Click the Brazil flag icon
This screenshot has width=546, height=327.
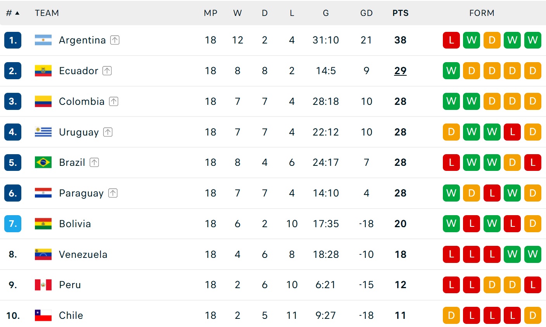(43, 162)
